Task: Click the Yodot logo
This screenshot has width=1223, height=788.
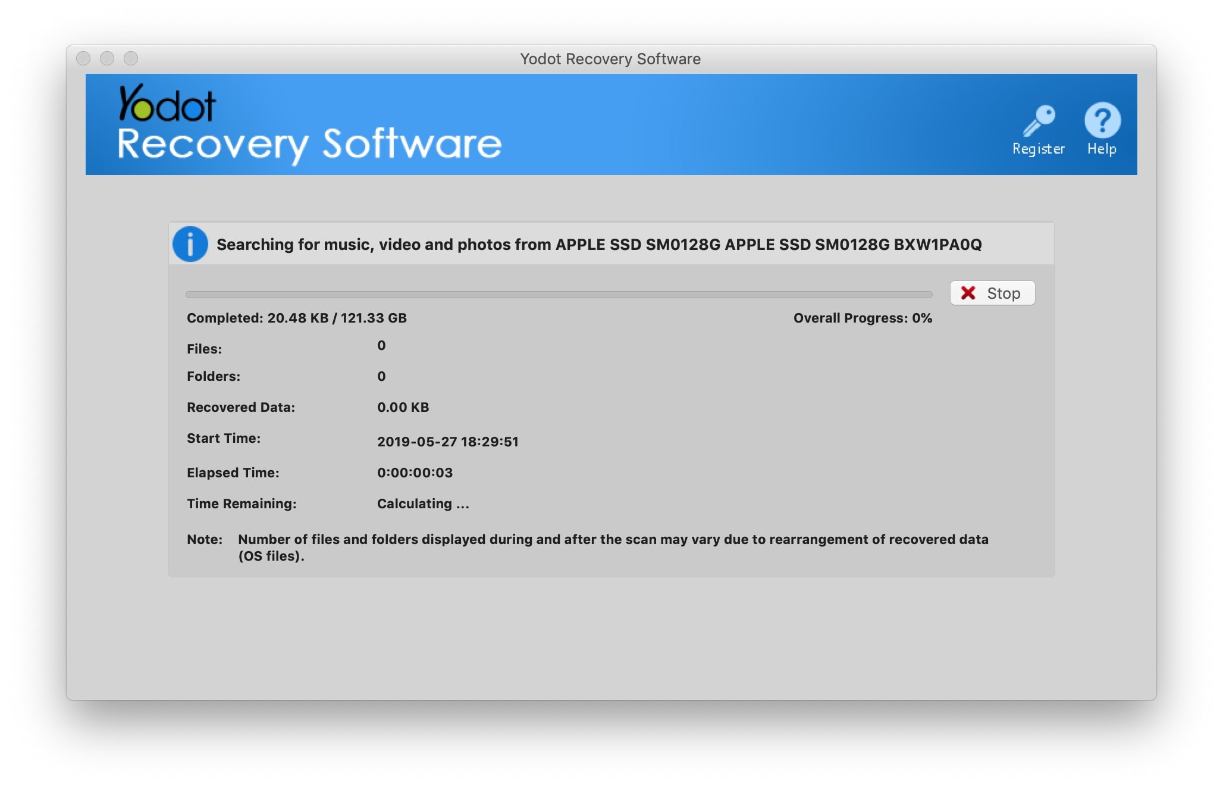Action: tap(167, 104)
